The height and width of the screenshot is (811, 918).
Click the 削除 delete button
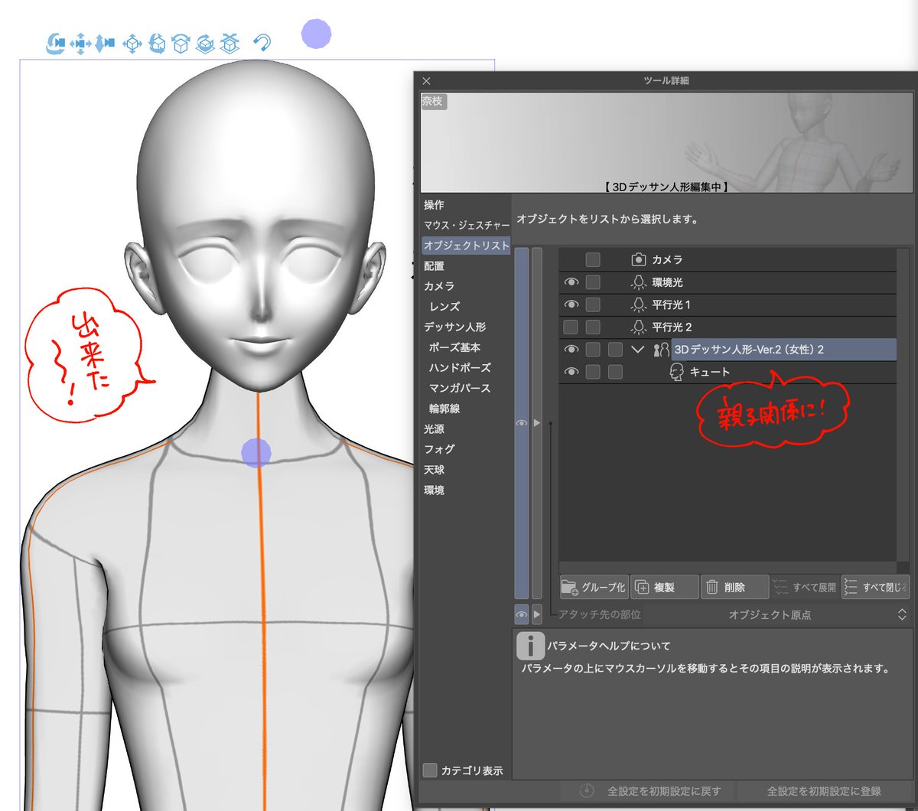pyautogui.click(x=735, y=587)
